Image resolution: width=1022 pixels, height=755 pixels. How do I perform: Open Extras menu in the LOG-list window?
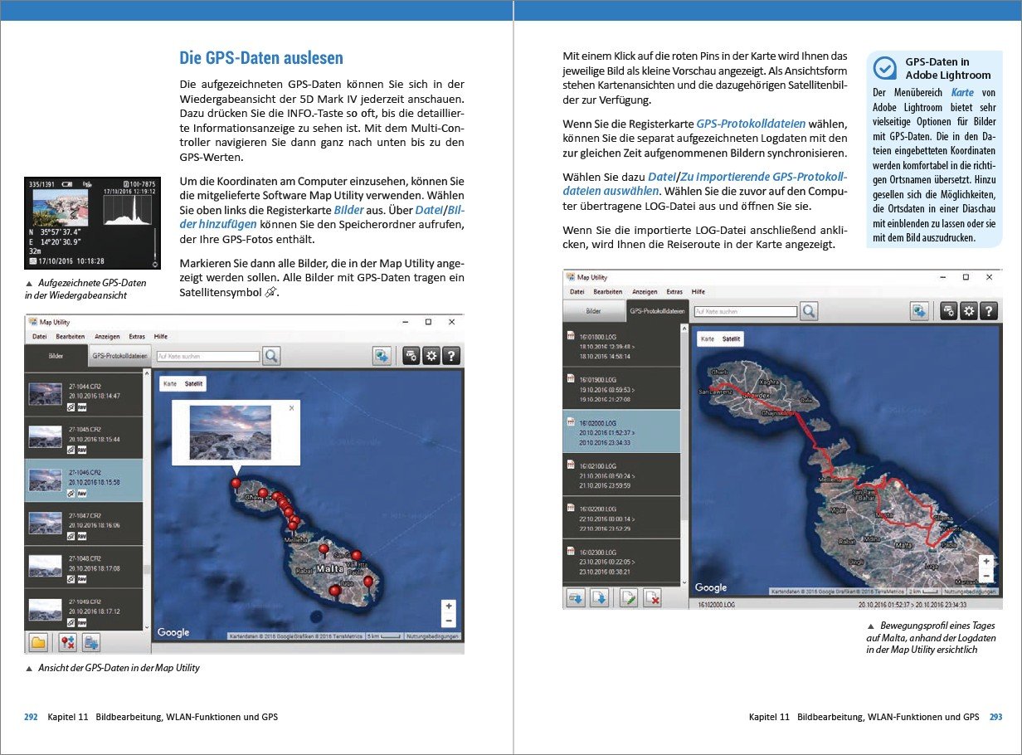(x=674, y=292)
